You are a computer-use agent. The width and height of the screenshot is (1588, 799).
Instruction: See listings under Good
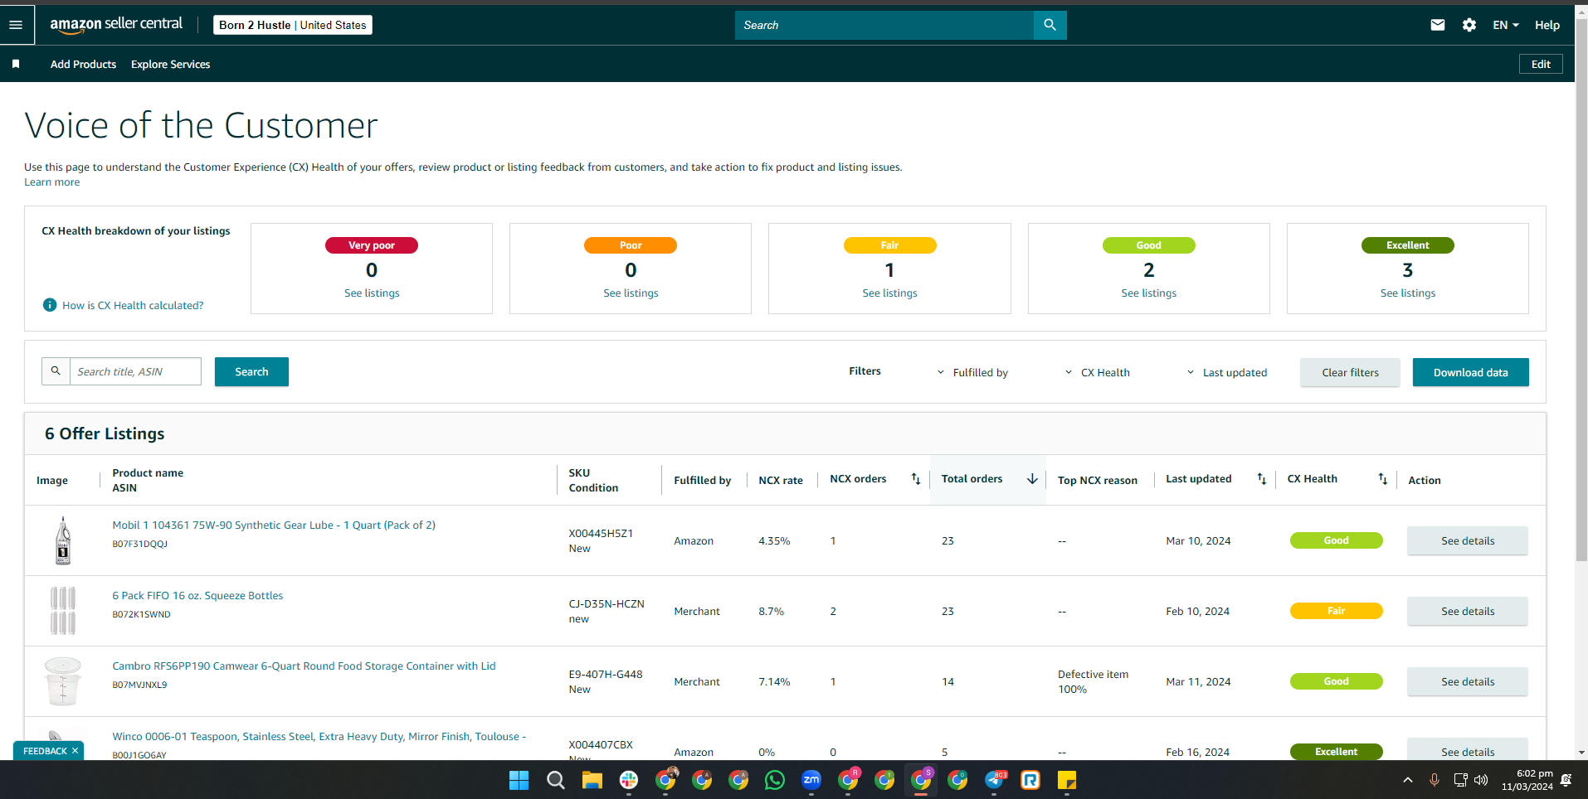[x=1148, y=293]
